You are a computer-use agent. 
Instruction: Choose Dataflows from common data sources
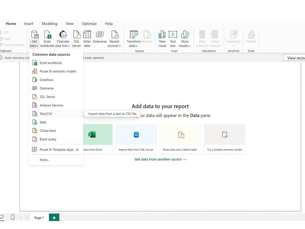click(56, 80)
